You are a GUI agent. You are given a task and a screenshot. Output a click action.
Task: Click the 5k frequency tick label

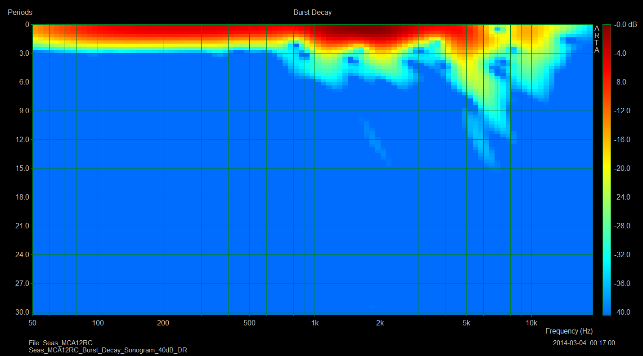[x=466, y=323]
